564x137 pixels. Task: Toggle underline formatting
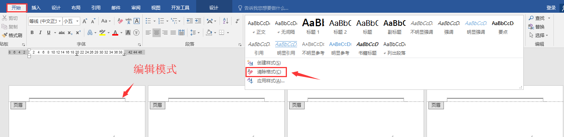tap(49, 33)
